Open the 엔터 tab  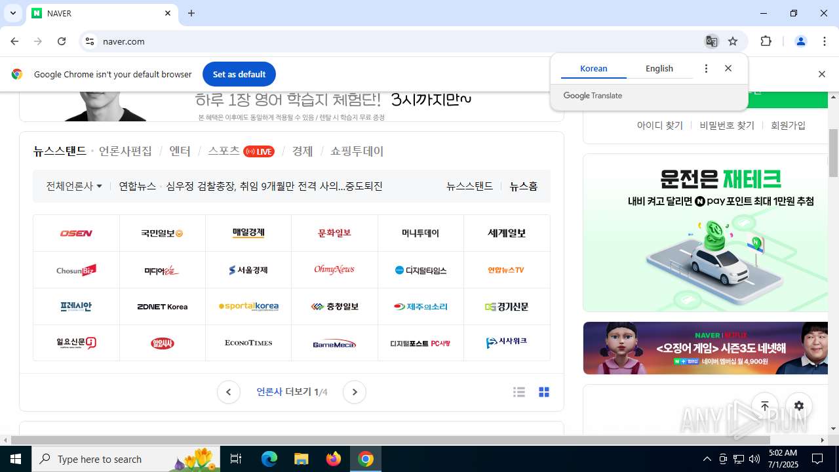coord(180,151)
